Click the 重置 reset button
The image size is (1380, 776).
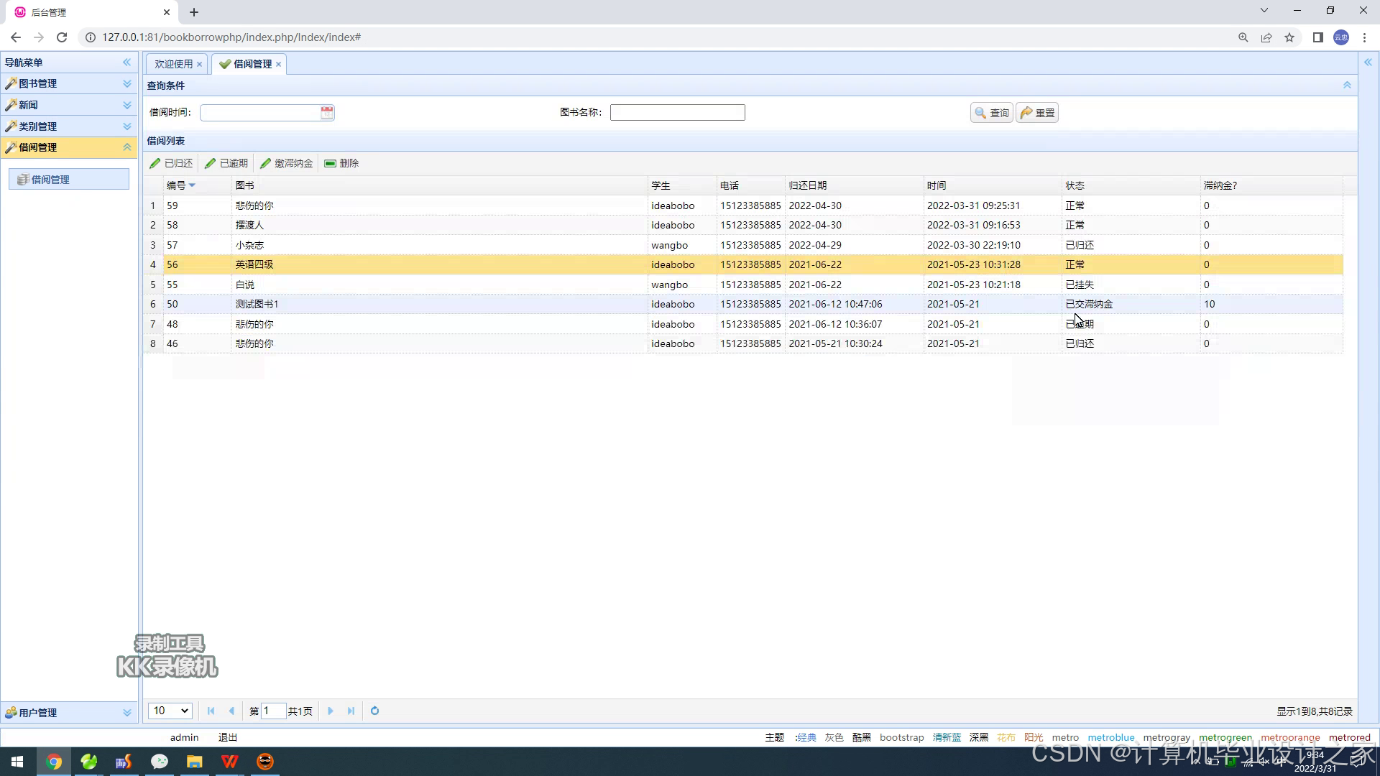click(x=1037, y=113)
